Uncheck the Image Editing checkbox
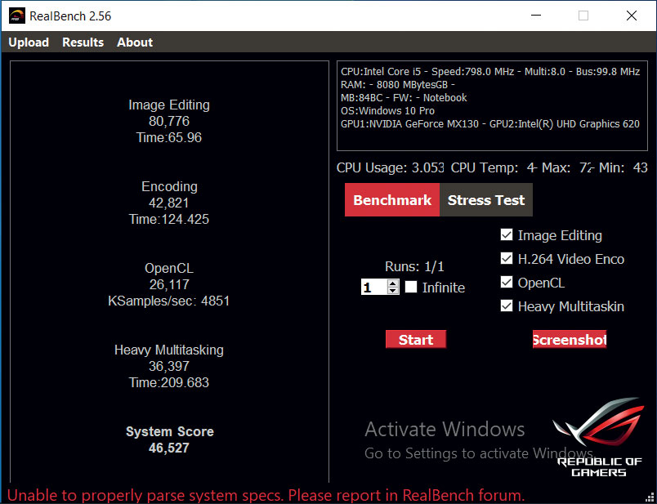 tap(507, 235)
